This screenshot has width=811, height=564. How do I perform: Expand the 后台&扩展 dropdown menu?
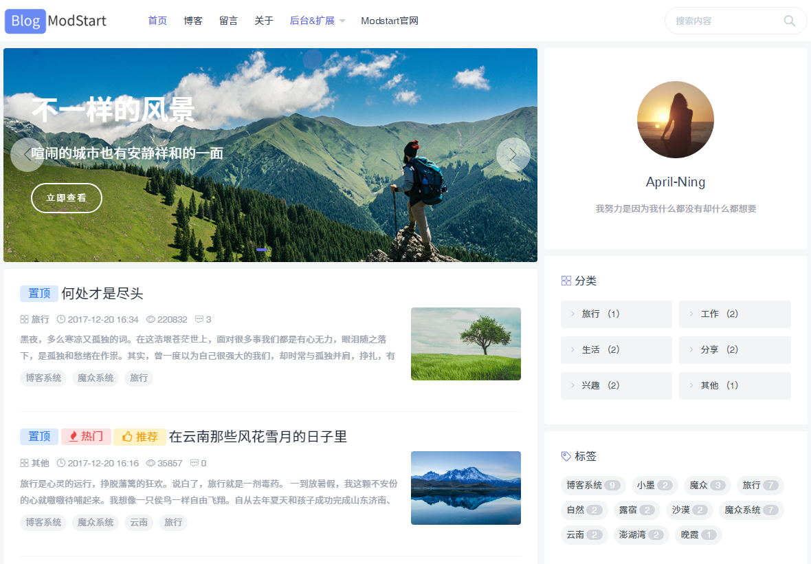(318, 21)
